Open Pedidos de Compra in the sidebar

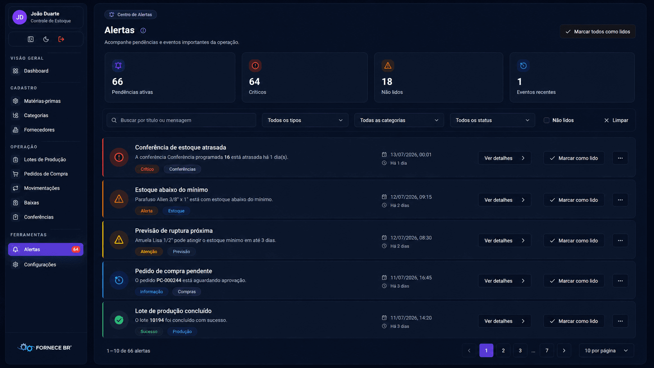tap(46, 174)
